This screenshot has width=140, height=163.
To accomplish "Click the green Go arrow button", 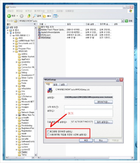I will (x=126, y=21).
